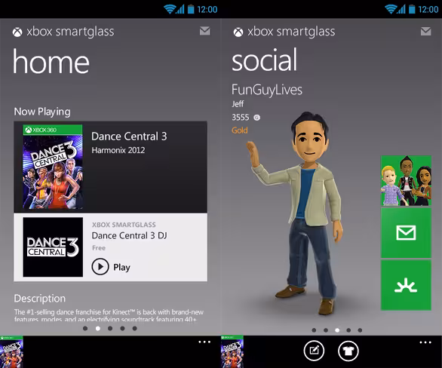Go to second page dot on social screen
Image resolution: width=442 pixels, height=368 pixels.
326,330
